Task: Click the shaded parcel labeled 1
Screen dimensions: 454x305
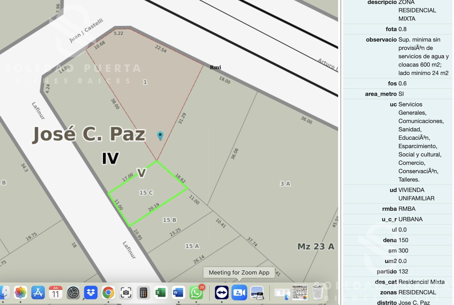Action: (145, 82)
